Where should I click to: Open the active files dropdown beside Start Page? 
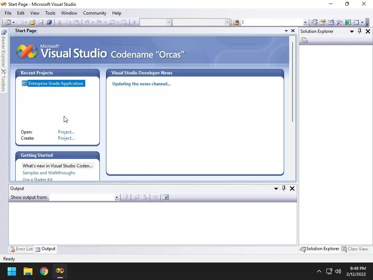[286, 31]
